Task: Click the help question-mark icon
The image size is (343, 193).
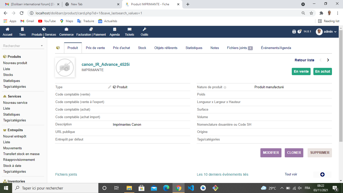Action: pyautogui.click(x=299, y=31)
